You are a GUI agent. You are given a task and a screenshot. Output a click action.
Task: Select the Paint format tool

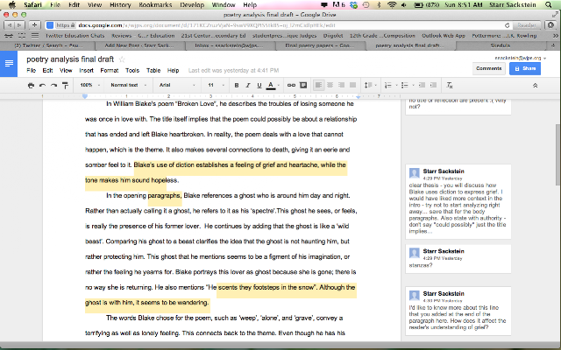coord(65,86)
